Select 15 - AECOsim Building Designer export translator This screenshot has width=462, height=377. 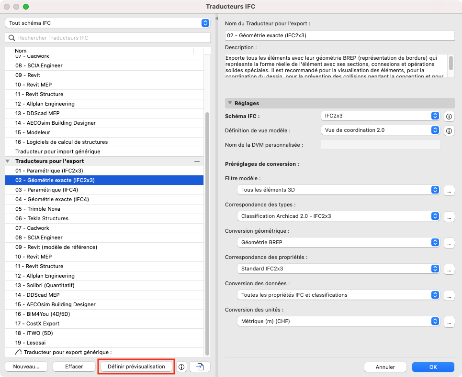[x=104, y=304]
